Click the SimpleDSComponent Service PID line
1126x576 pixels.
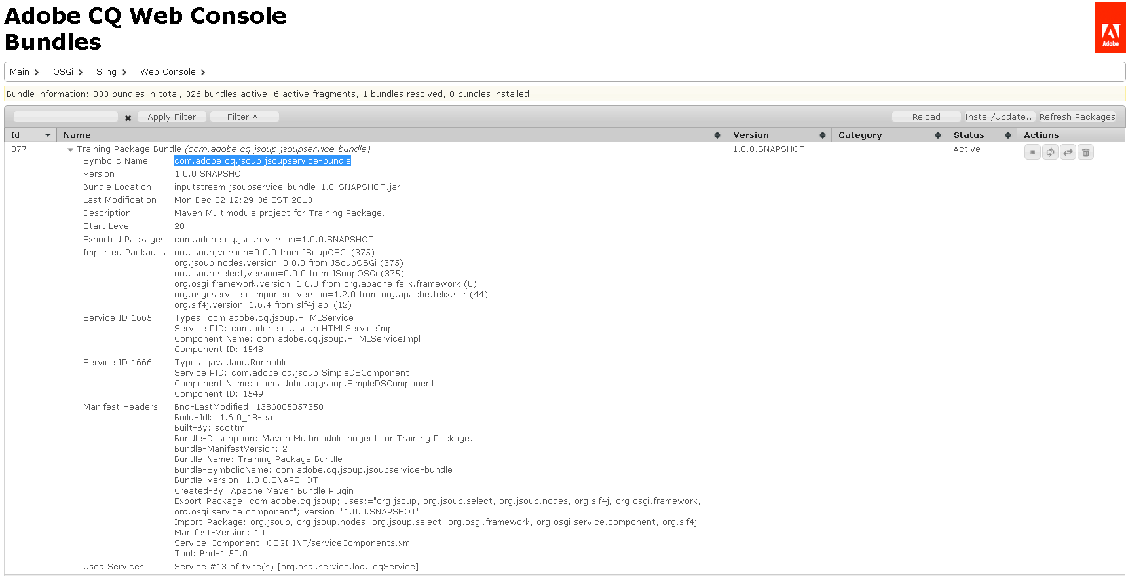pyautogui.click(x=291, y=373)
